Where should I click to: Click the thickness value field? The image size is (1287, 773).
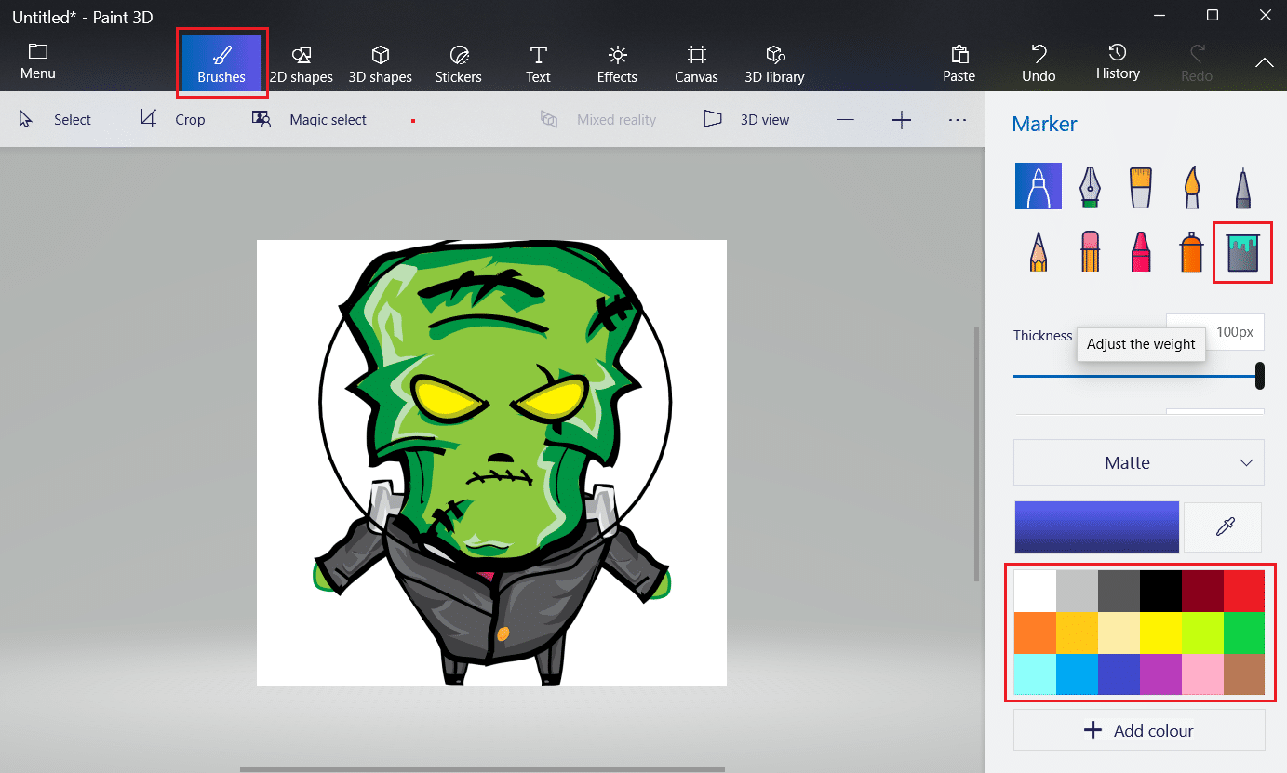[x=1215, y=332]
